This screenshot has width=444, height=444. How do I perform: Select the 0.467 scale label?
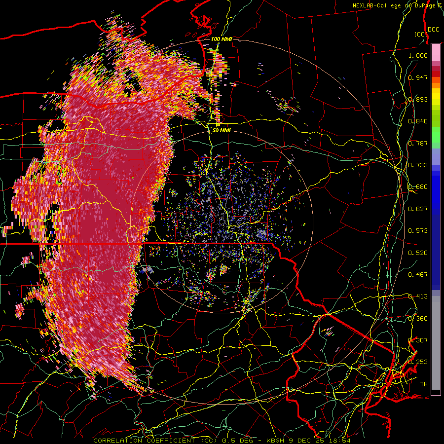pos(418,275)
